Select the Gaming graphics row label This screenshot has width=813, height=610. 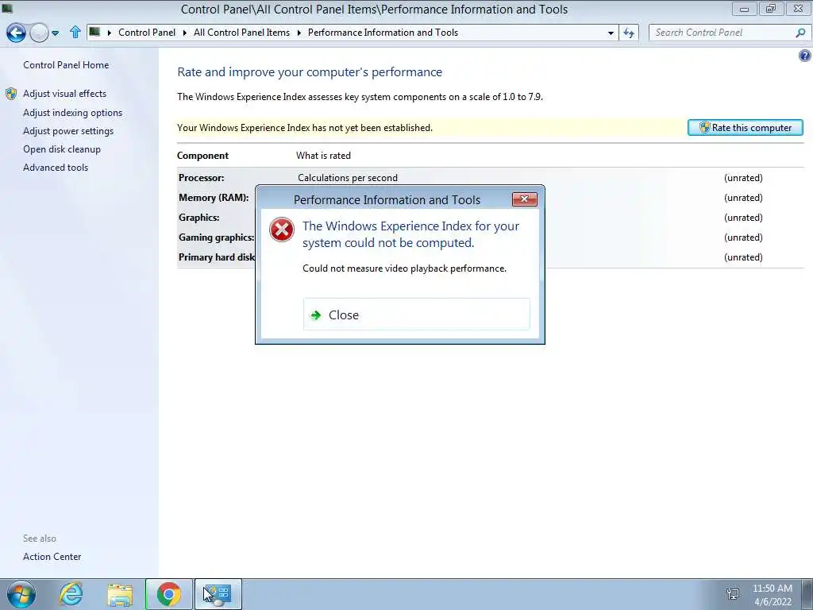(216, 237)
